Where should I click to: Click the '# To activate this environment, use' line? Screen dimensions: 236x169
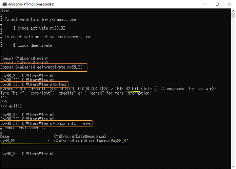pos(38,19)
